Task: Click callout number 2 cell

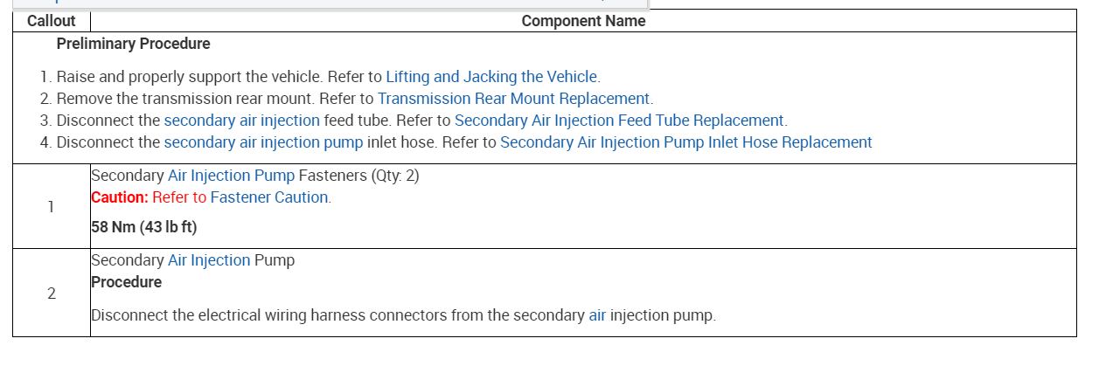Action: (x=52, y=294)
